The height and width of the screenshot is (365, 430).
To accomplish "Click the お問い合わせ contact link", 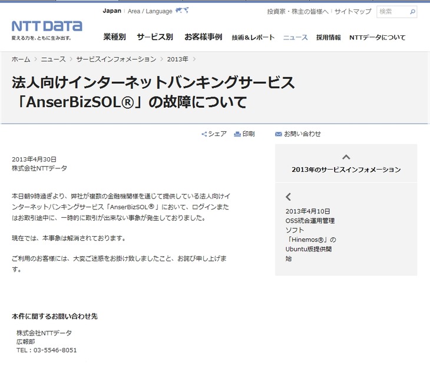I will tap(302, 134).
